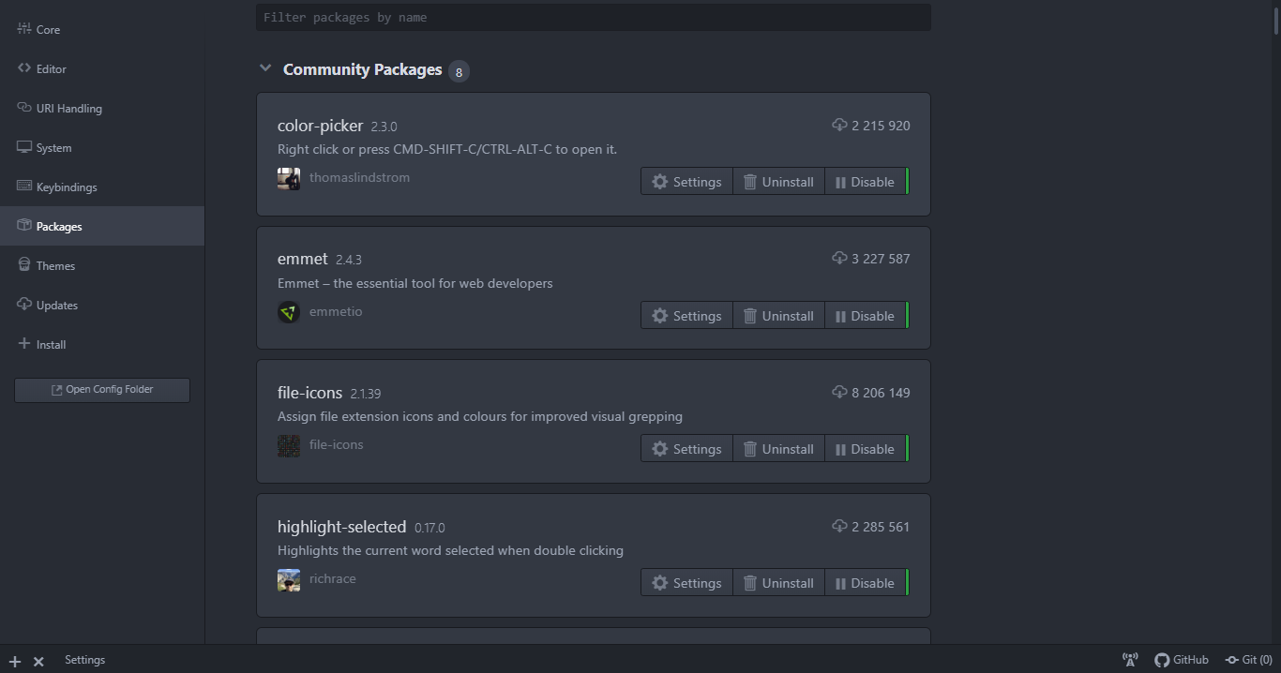Click highlight-selected download count icon
1281x673 pixels.
click(x=839, y=526)
